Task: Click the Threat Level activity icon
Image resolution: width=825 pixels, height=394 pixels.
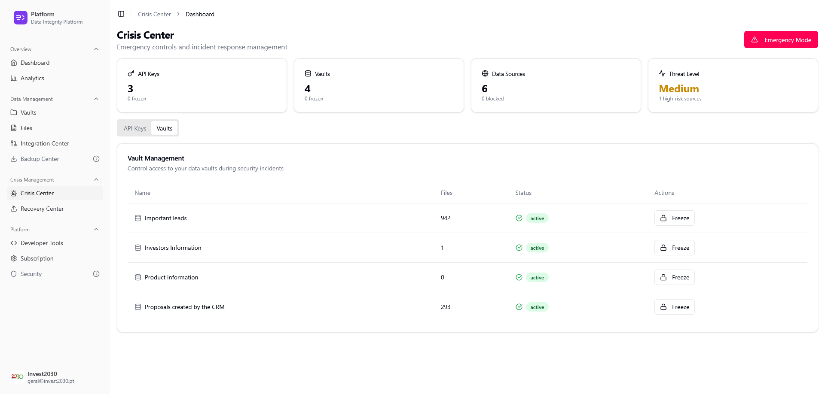Action: 662,73
